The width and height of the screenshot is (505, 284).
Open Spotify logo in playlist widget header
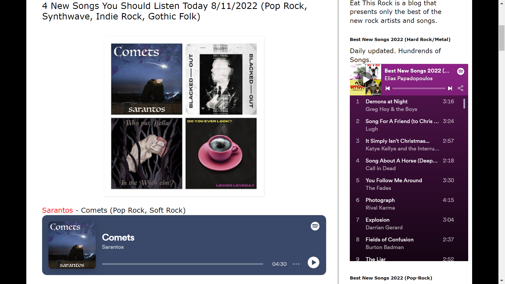[x=461, y=71]
